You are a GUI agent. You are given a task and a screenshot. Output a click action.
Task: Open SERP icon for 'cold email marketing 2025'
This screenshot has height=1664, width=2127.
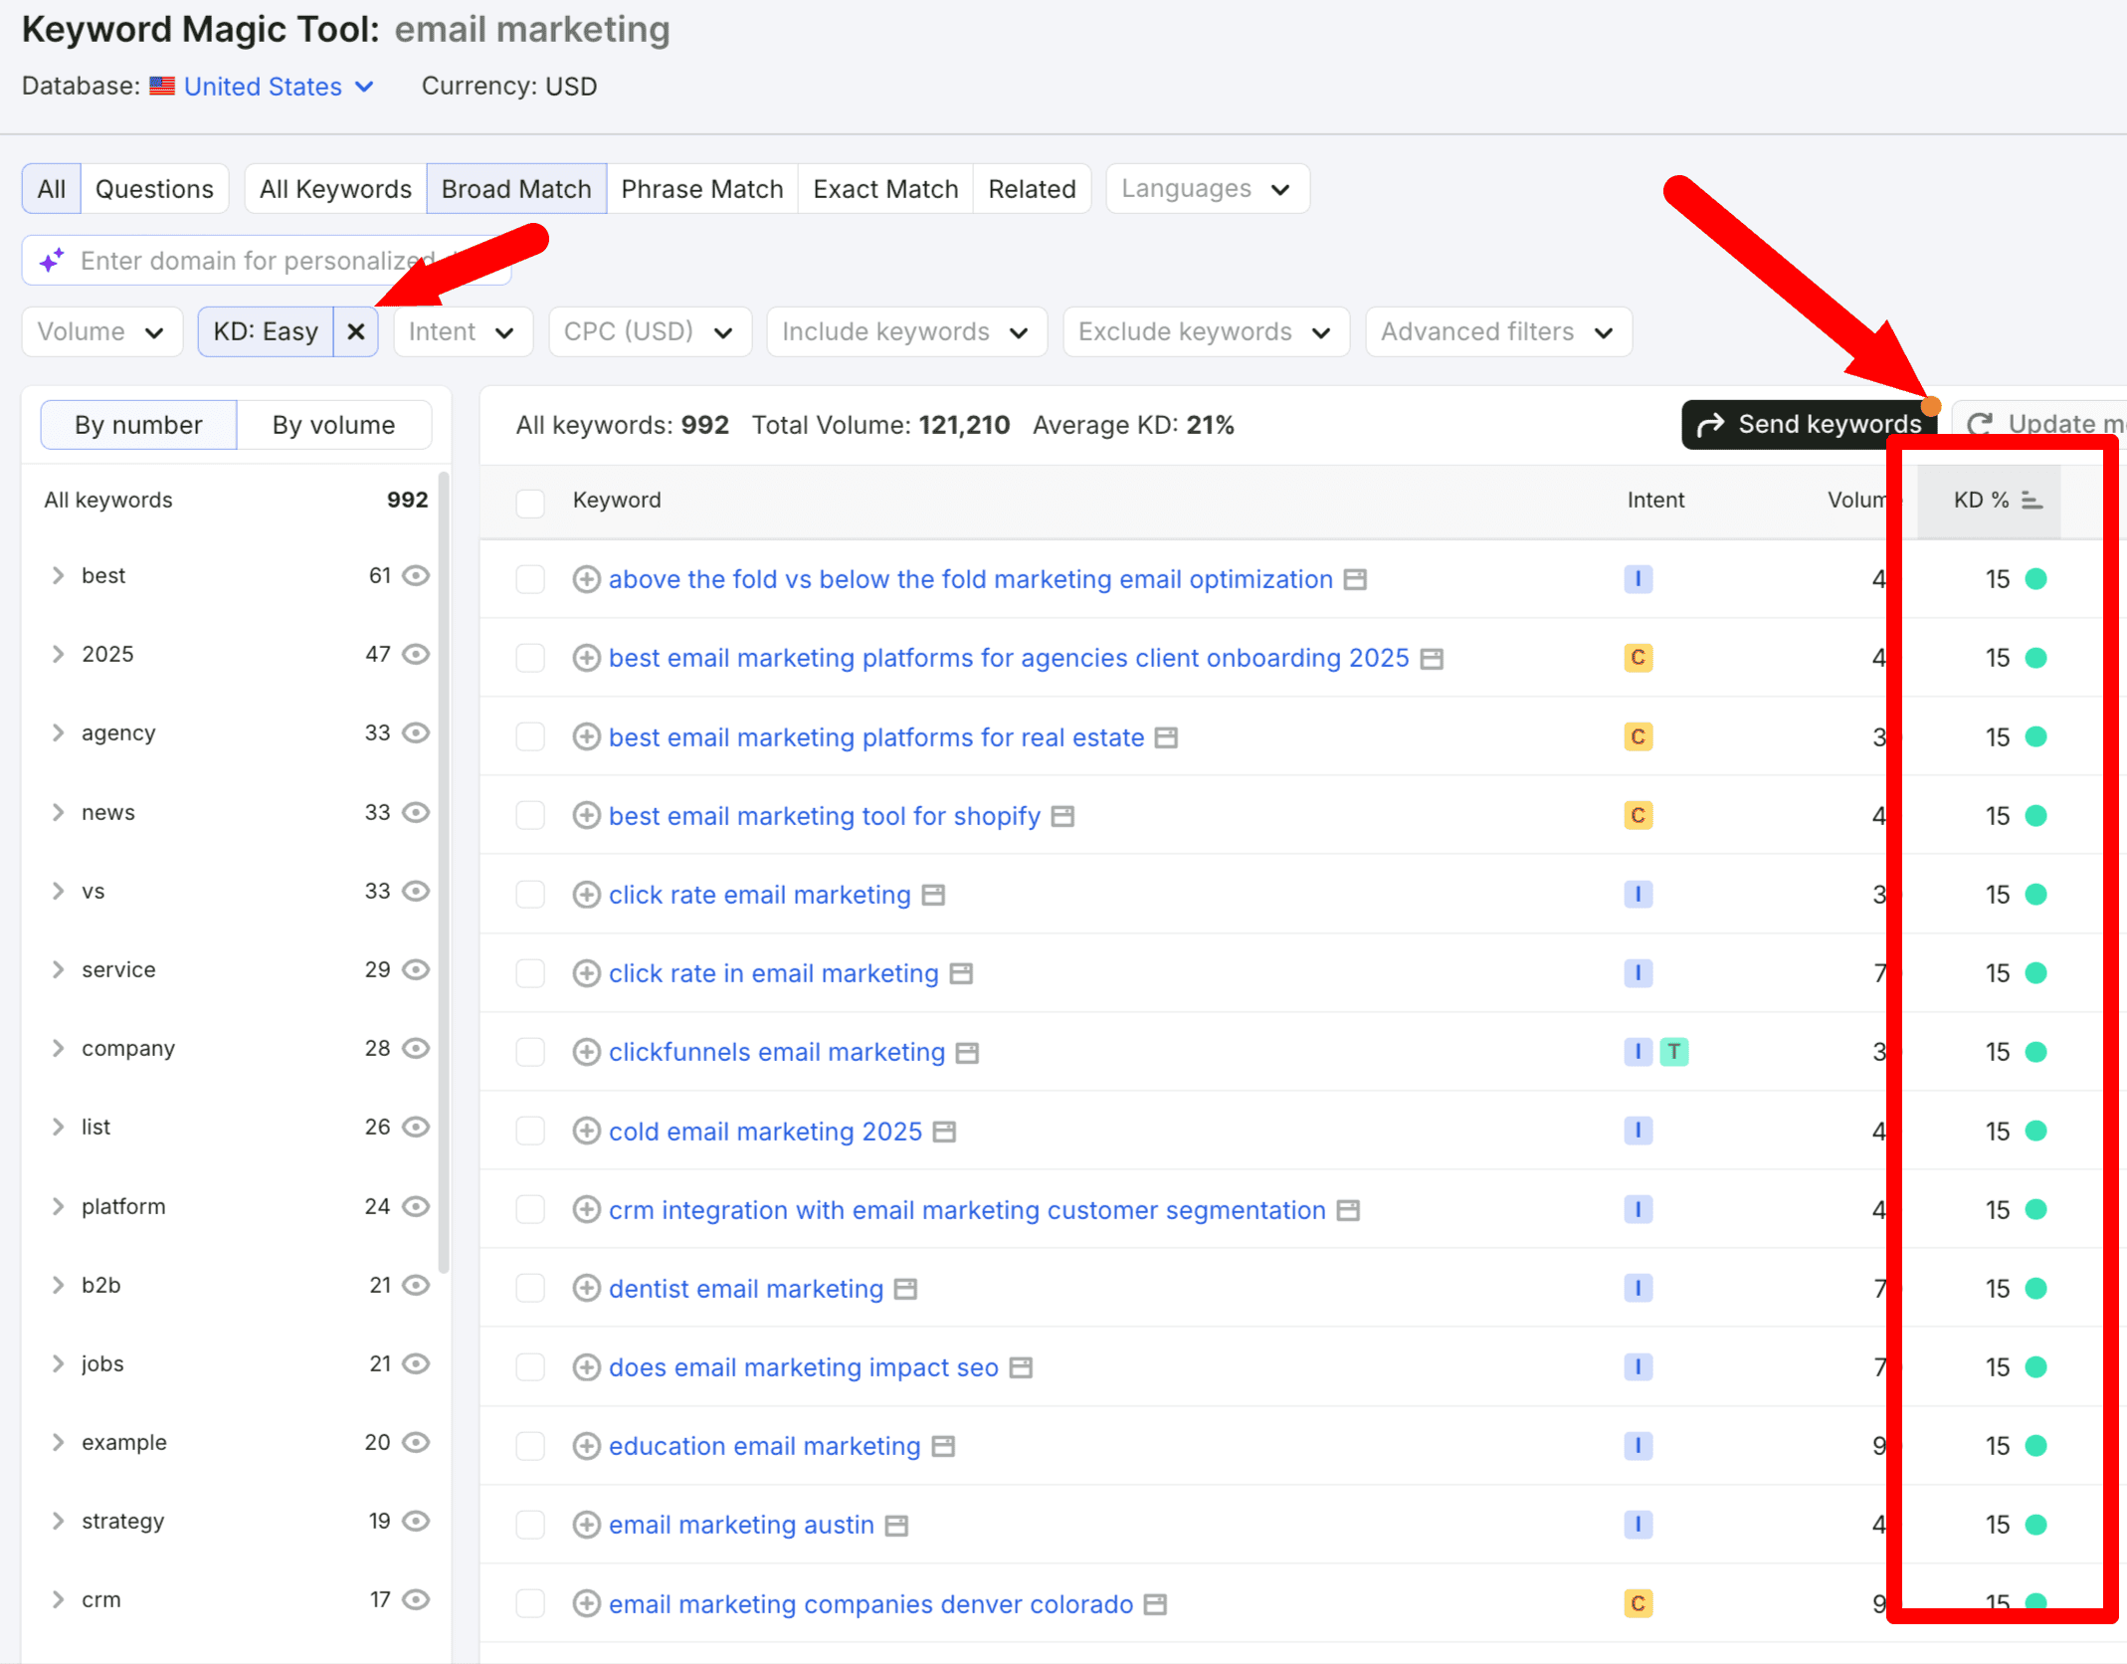944,1132
